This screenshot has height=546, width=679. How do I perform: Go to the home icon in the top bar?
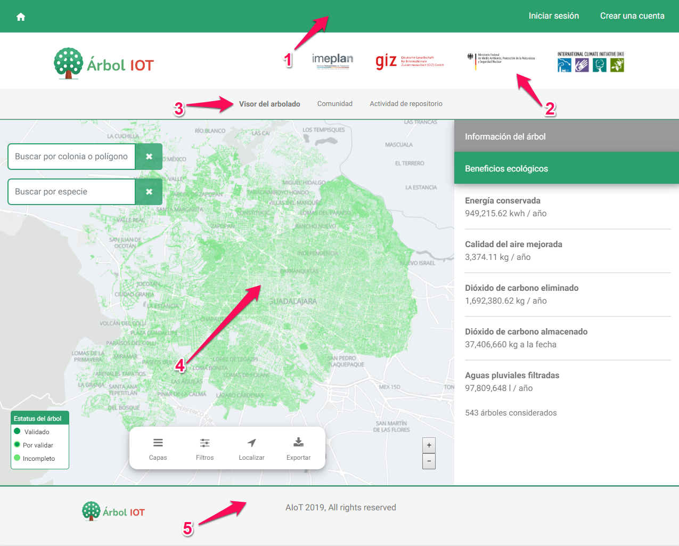21,17
